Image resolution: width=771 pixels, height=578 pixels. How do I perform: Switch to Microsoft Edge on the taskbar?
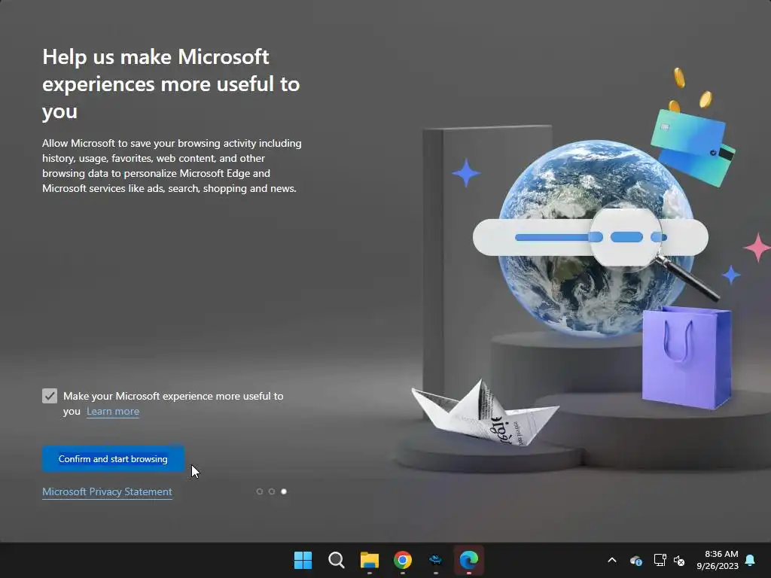[469, 560]
